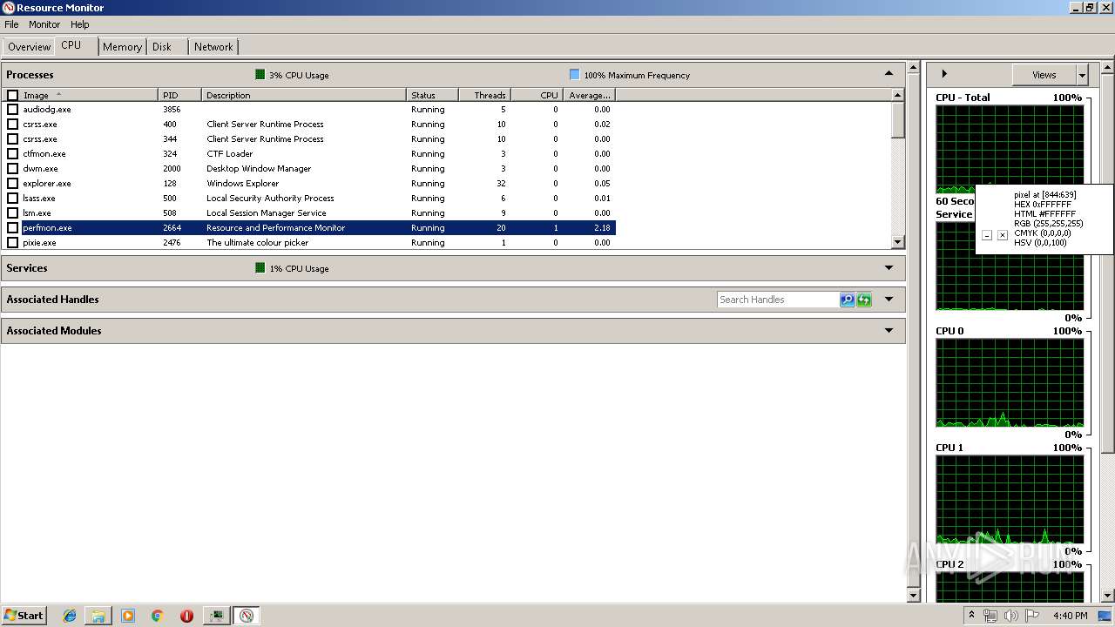Screen dimensions: 1115x627
Task: Click the minimize button on pixie popup
Action: tap(987, 235)
